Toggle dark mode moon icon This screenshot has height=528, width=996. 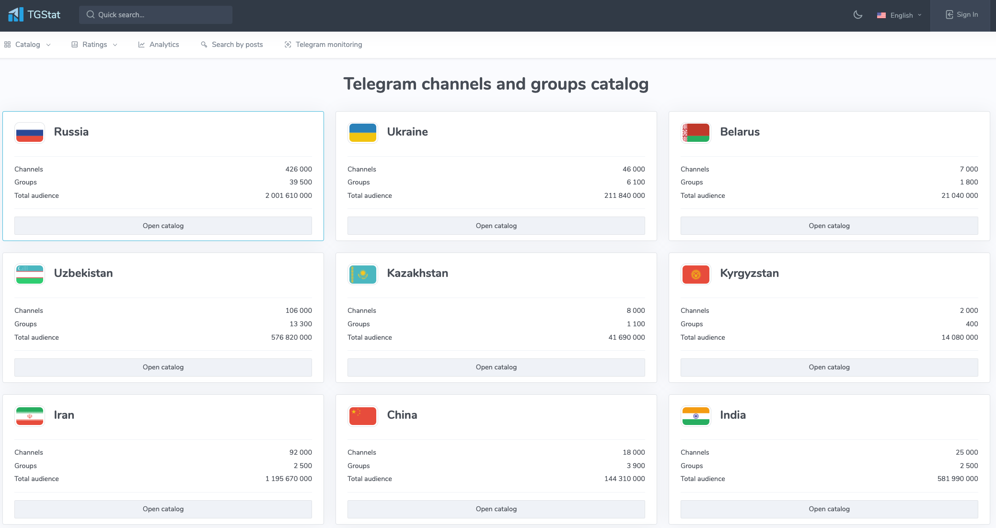(858, 15)
